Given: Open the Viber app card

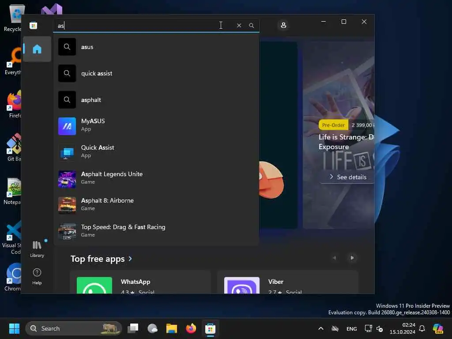Looking at the screenshot, I should tap(288, 282).
